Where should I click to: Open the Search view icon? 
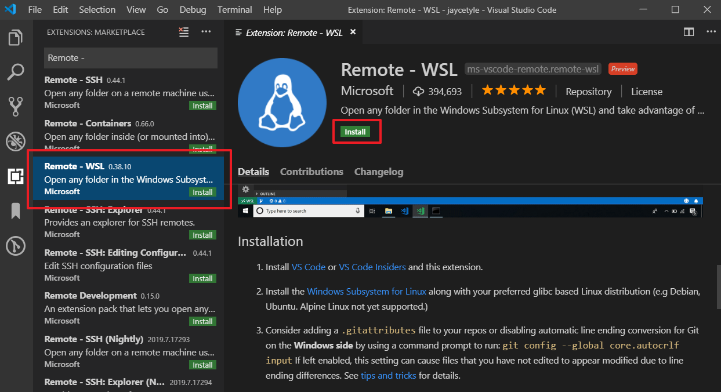(x=15, y=72)
